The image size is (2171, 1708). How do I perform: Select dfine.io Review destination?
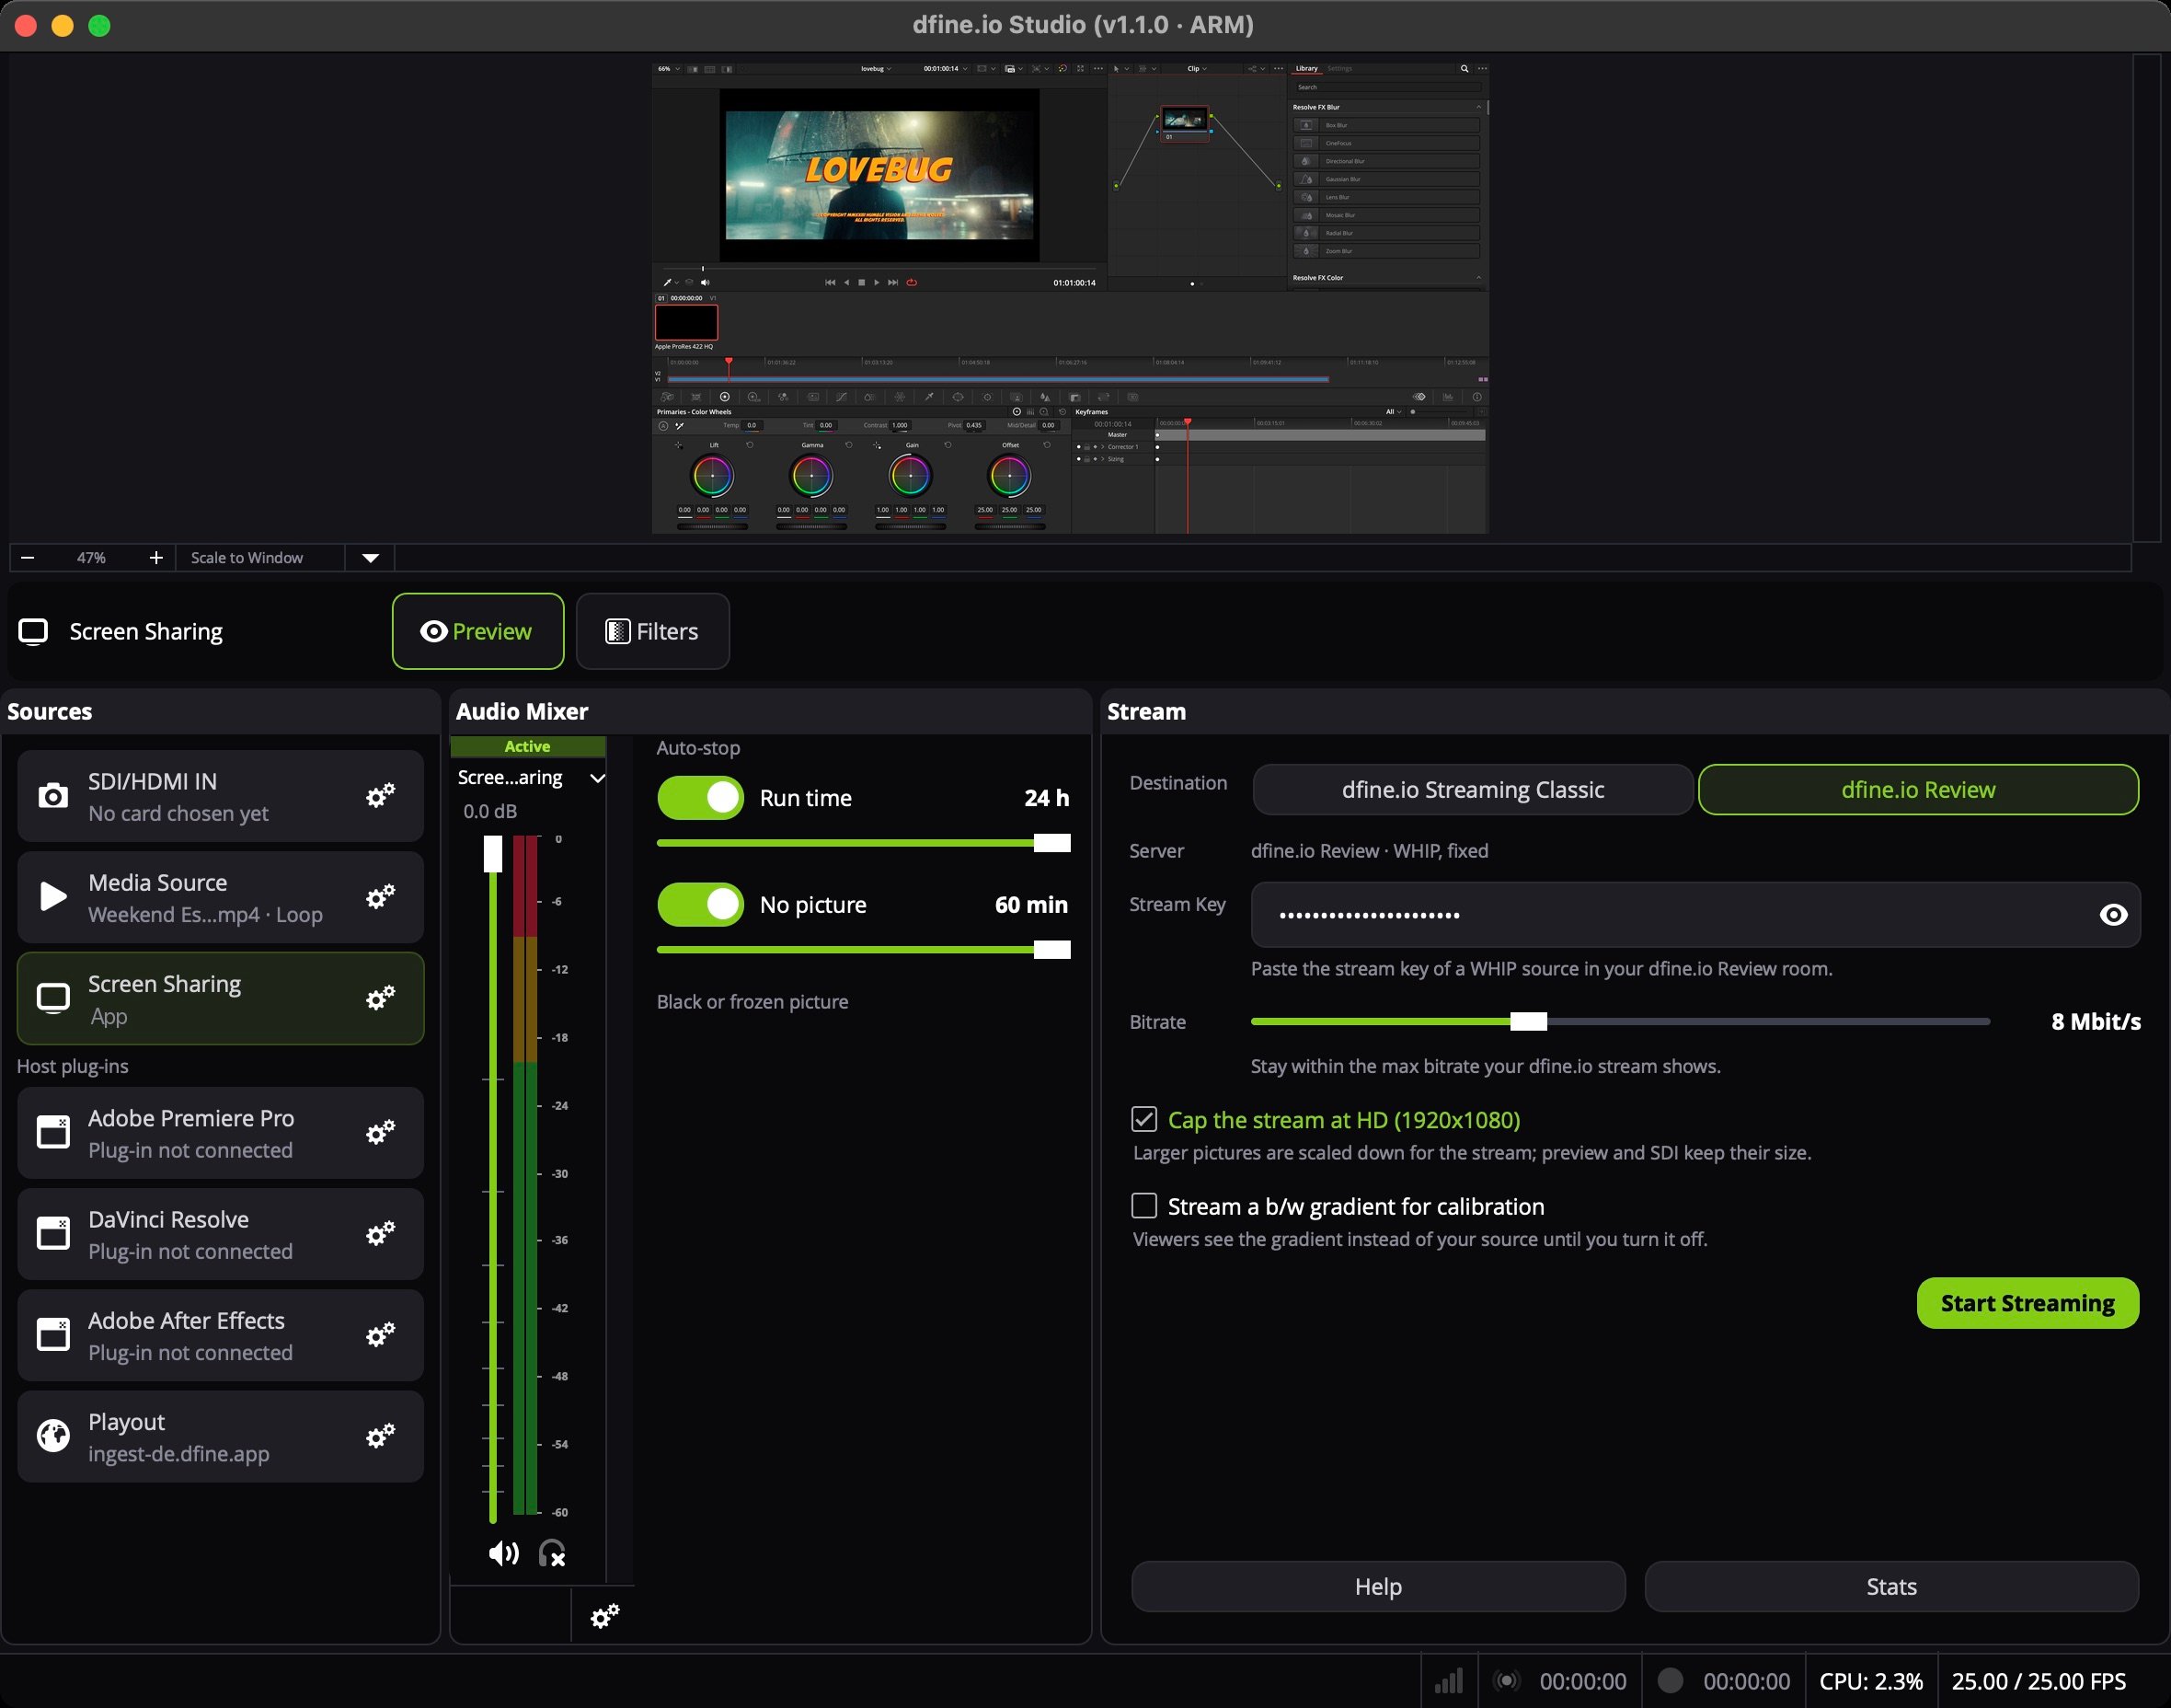[1918, 790]
